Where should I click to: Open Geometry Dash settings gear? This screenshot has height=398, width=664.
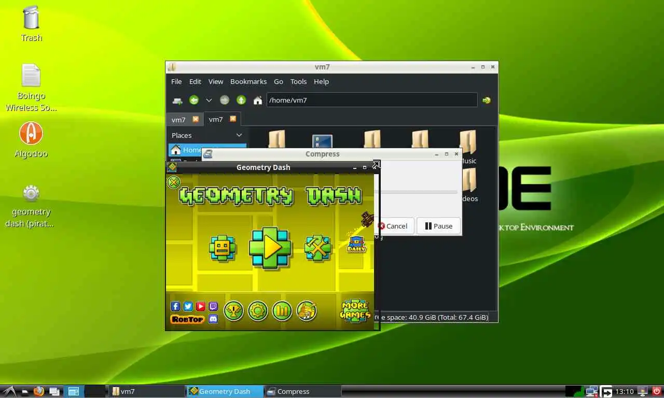pyautogui.click(x=258, y=311)
